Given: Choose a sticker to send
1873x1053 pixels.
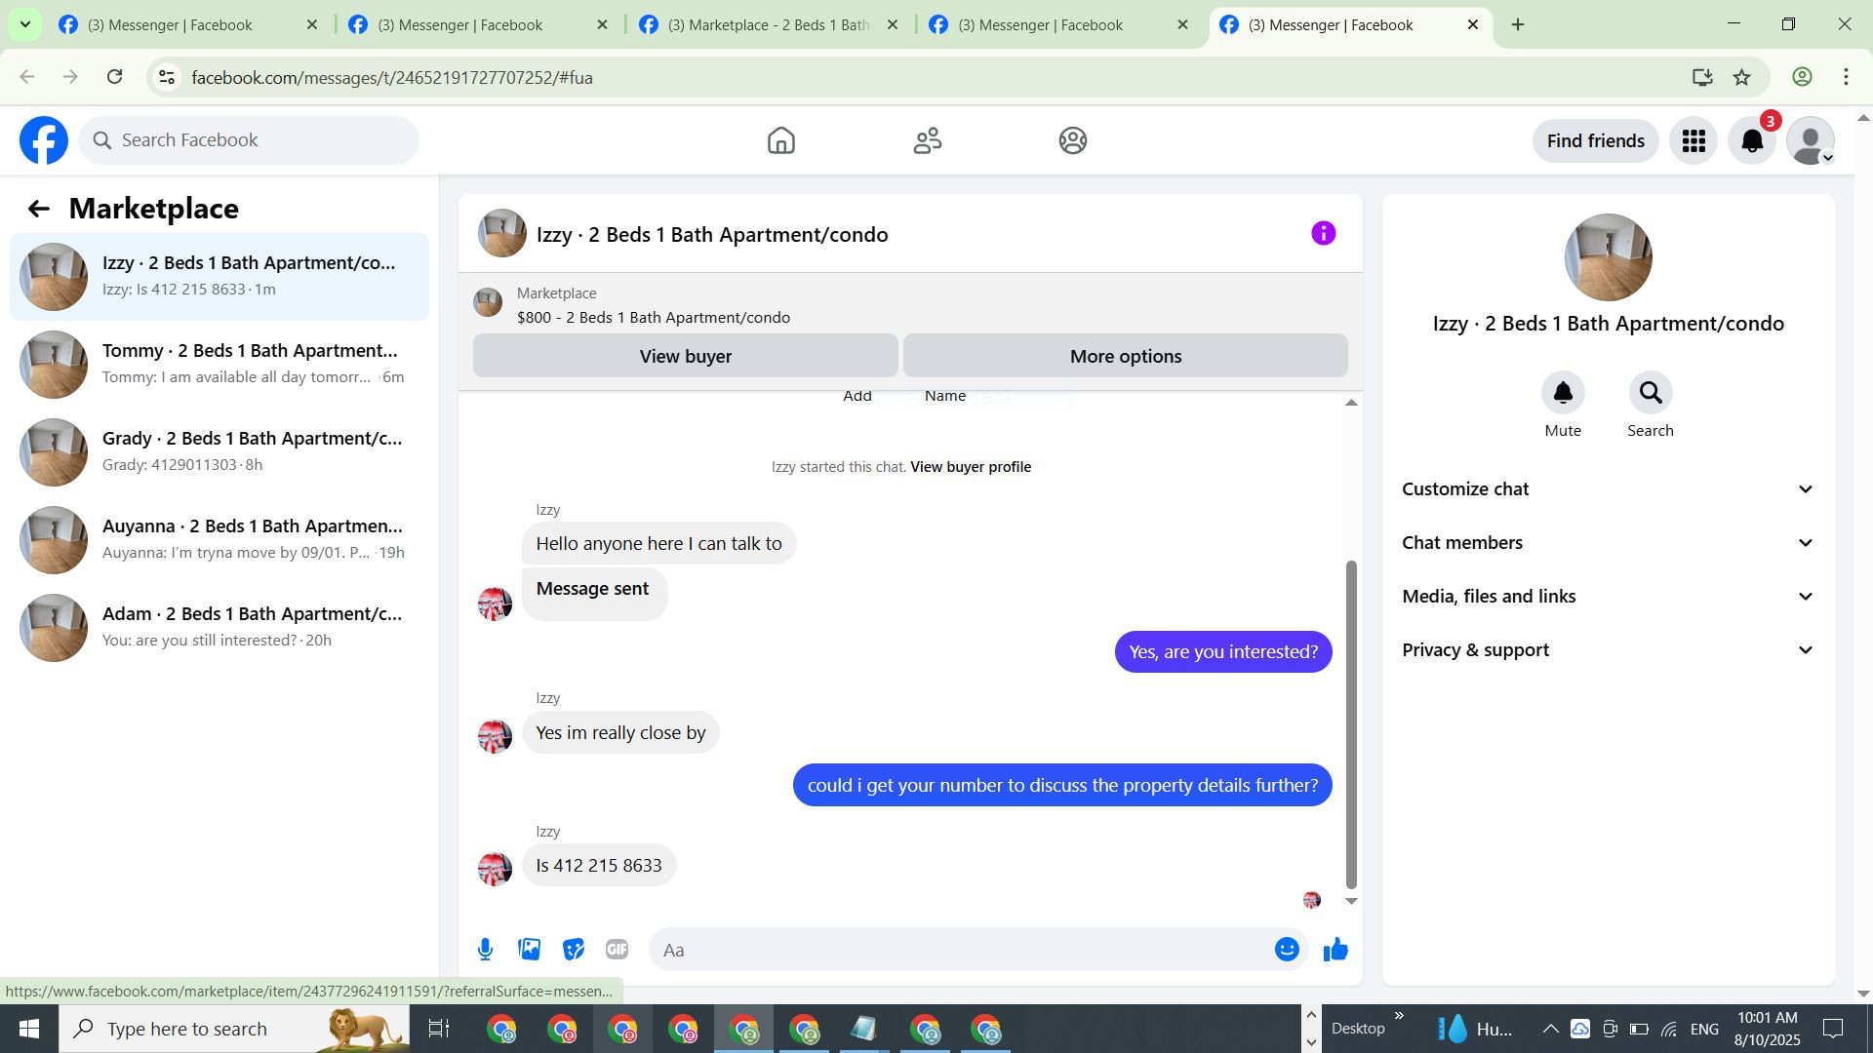Looking at the screenshot, I should 573,950.
